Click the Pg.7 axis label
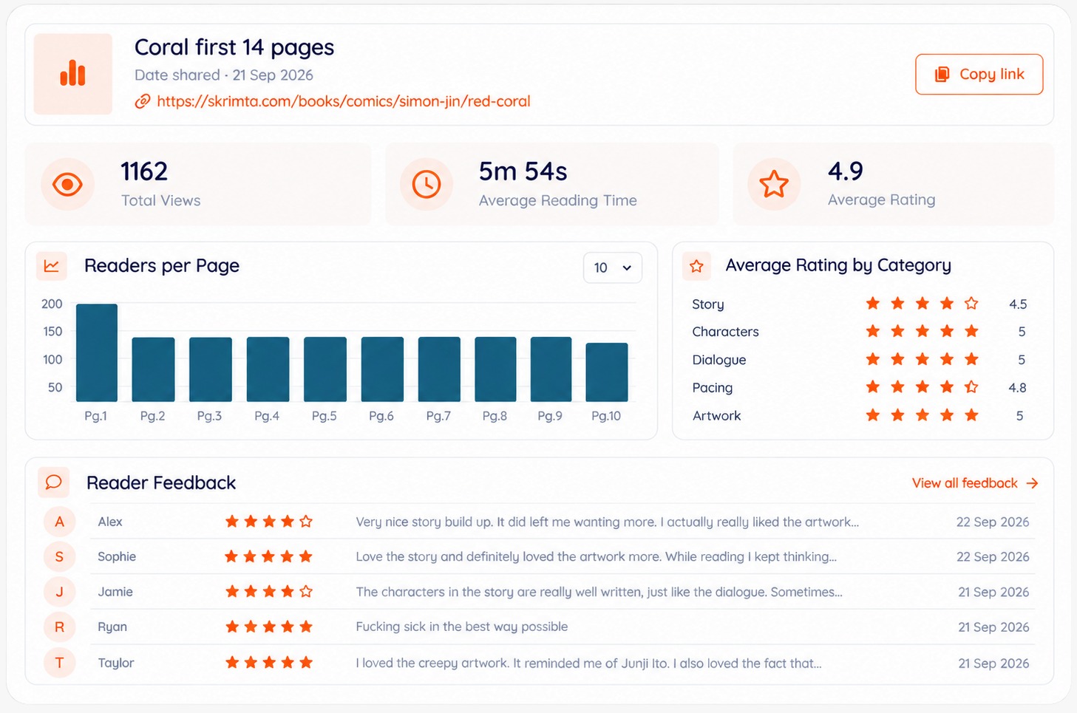 [x=438, y=416]
